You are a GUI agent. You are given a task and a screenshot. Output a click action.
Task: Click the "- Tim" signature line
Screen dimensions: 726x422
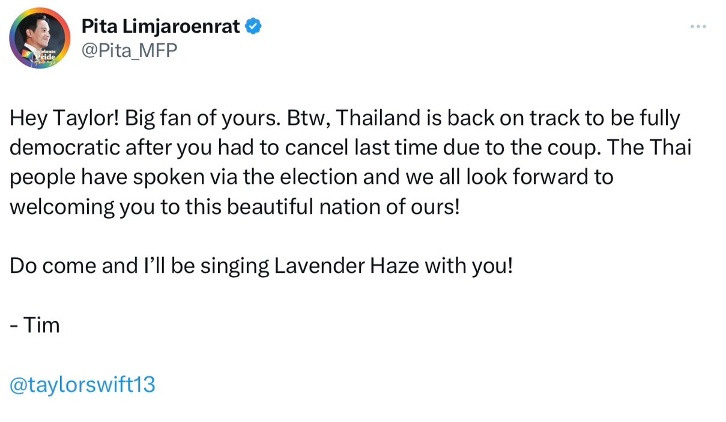pyautogui.click(x=35, y=325)
